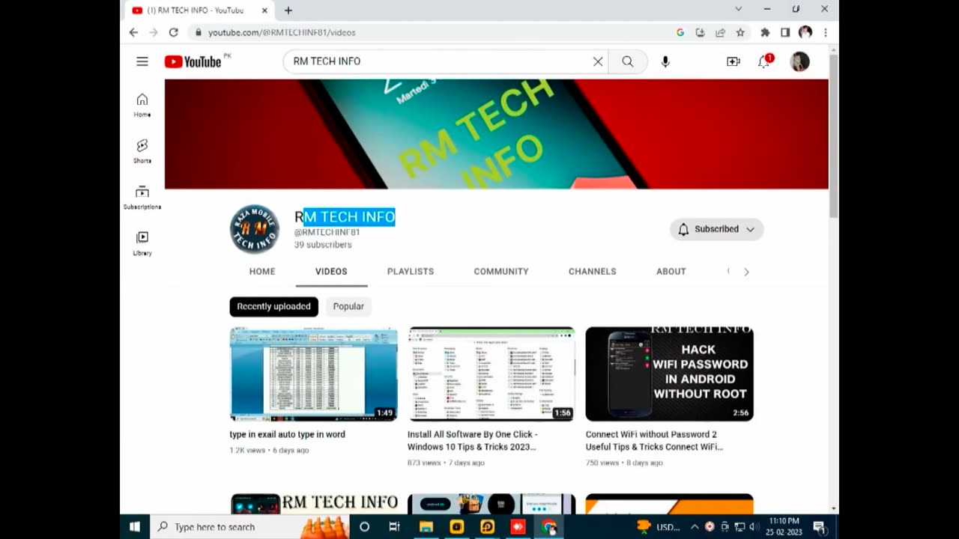Open the Chrome profile avatar
The image size is (959, 539).
pos(805,32)
